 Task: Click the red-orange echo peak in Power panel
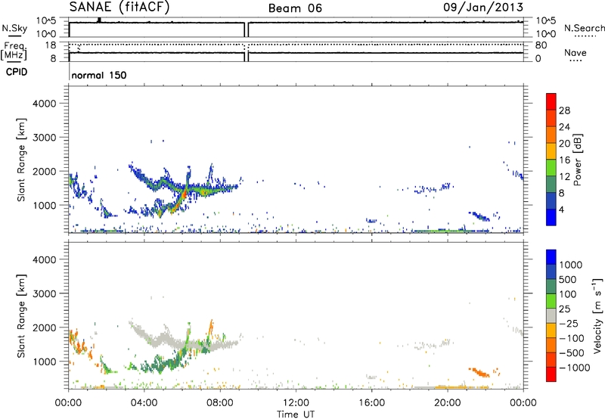click(x=183, y=194)
